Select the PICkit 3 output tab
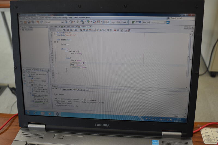The height and width of the screenshot is (145, 218). click(56, 89)
